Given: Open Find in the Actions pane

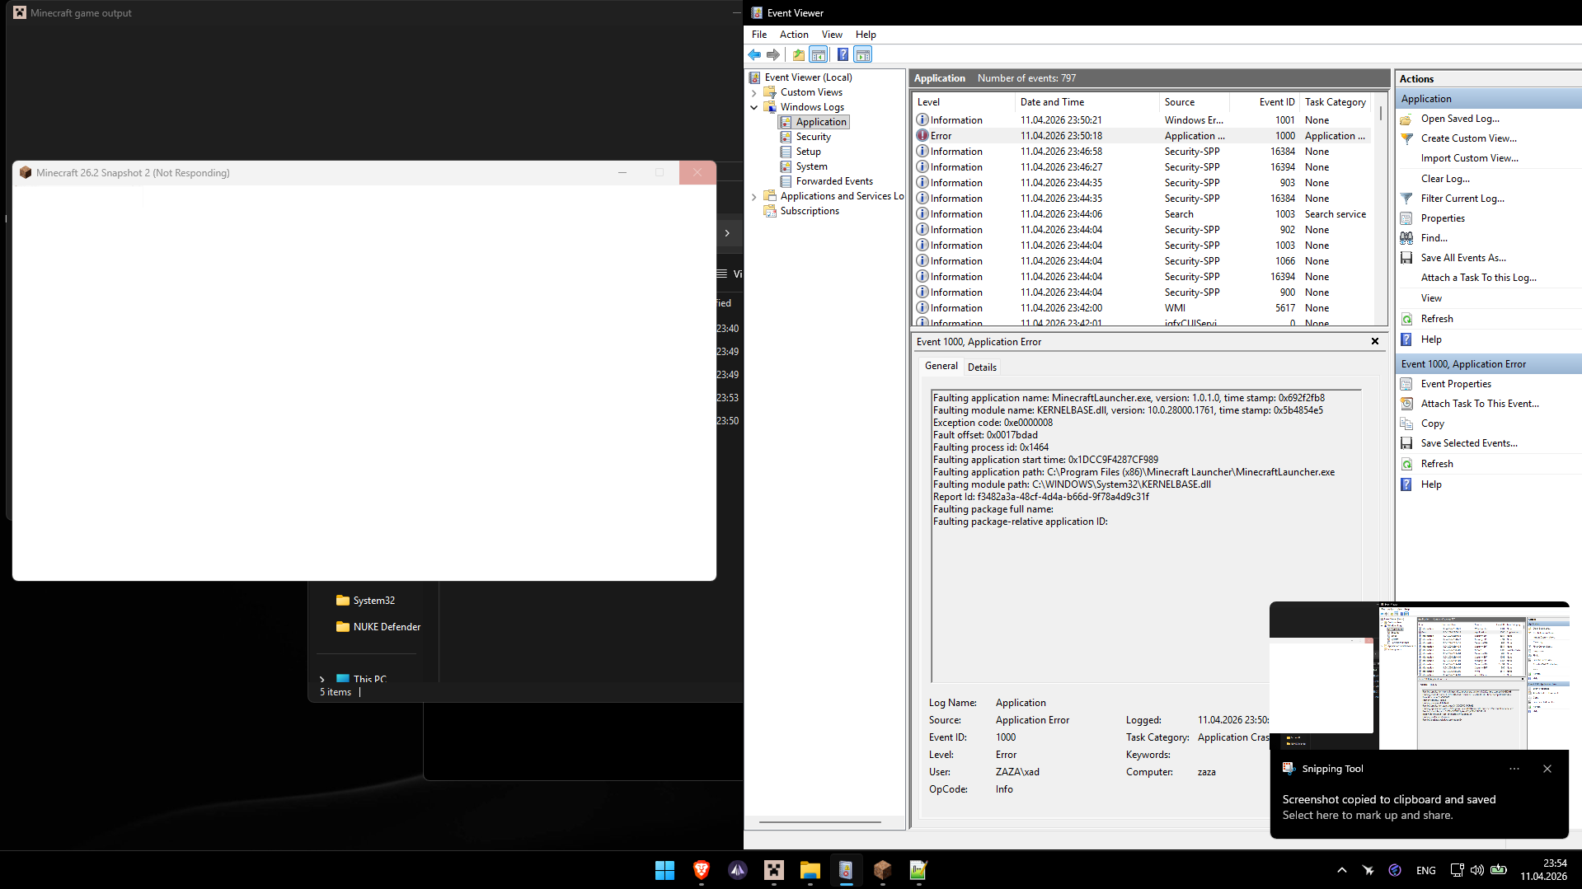Looking at the screenshot, I should point(1434,238).
